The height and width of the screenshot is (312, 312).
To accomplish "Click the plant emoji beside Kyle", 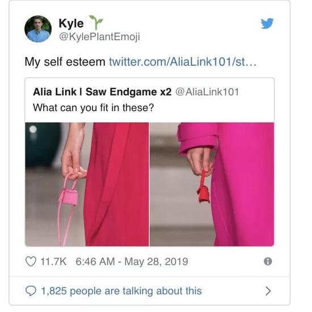I will [96, 22].
